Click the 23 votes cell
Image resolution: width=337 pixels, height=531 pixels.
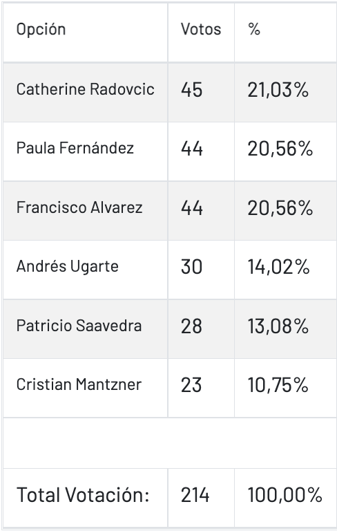[191, 385]
